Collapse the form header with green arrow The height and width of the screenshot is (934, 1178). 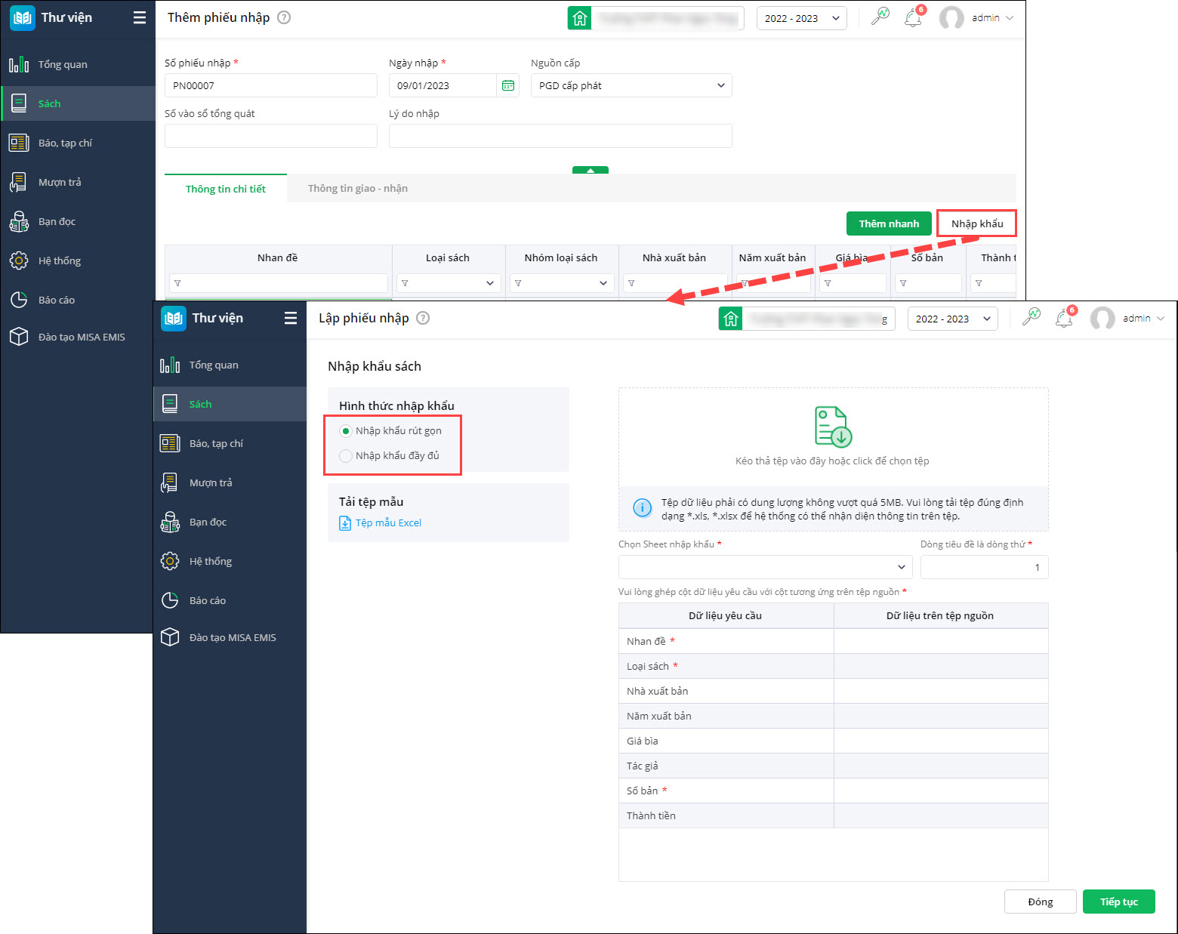click(x=591, y=170)
